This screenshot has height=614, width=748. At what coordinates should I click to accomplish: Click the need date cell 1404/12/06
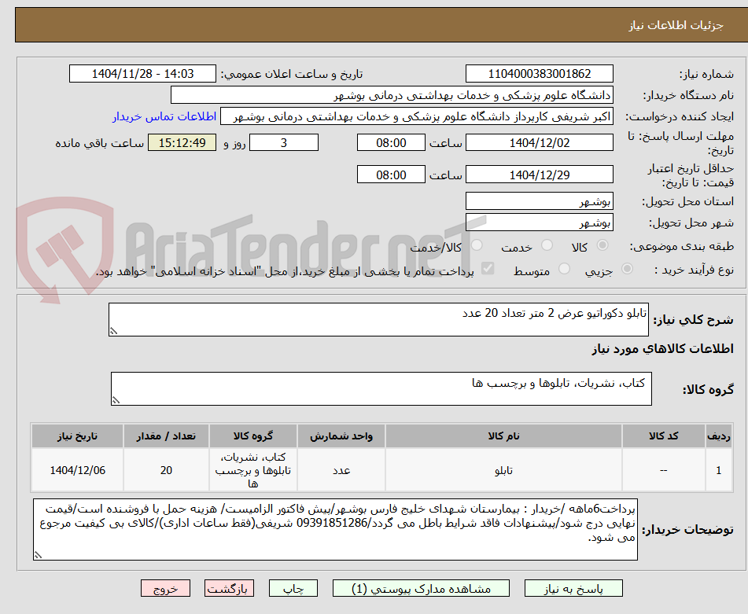click(77, 470)
